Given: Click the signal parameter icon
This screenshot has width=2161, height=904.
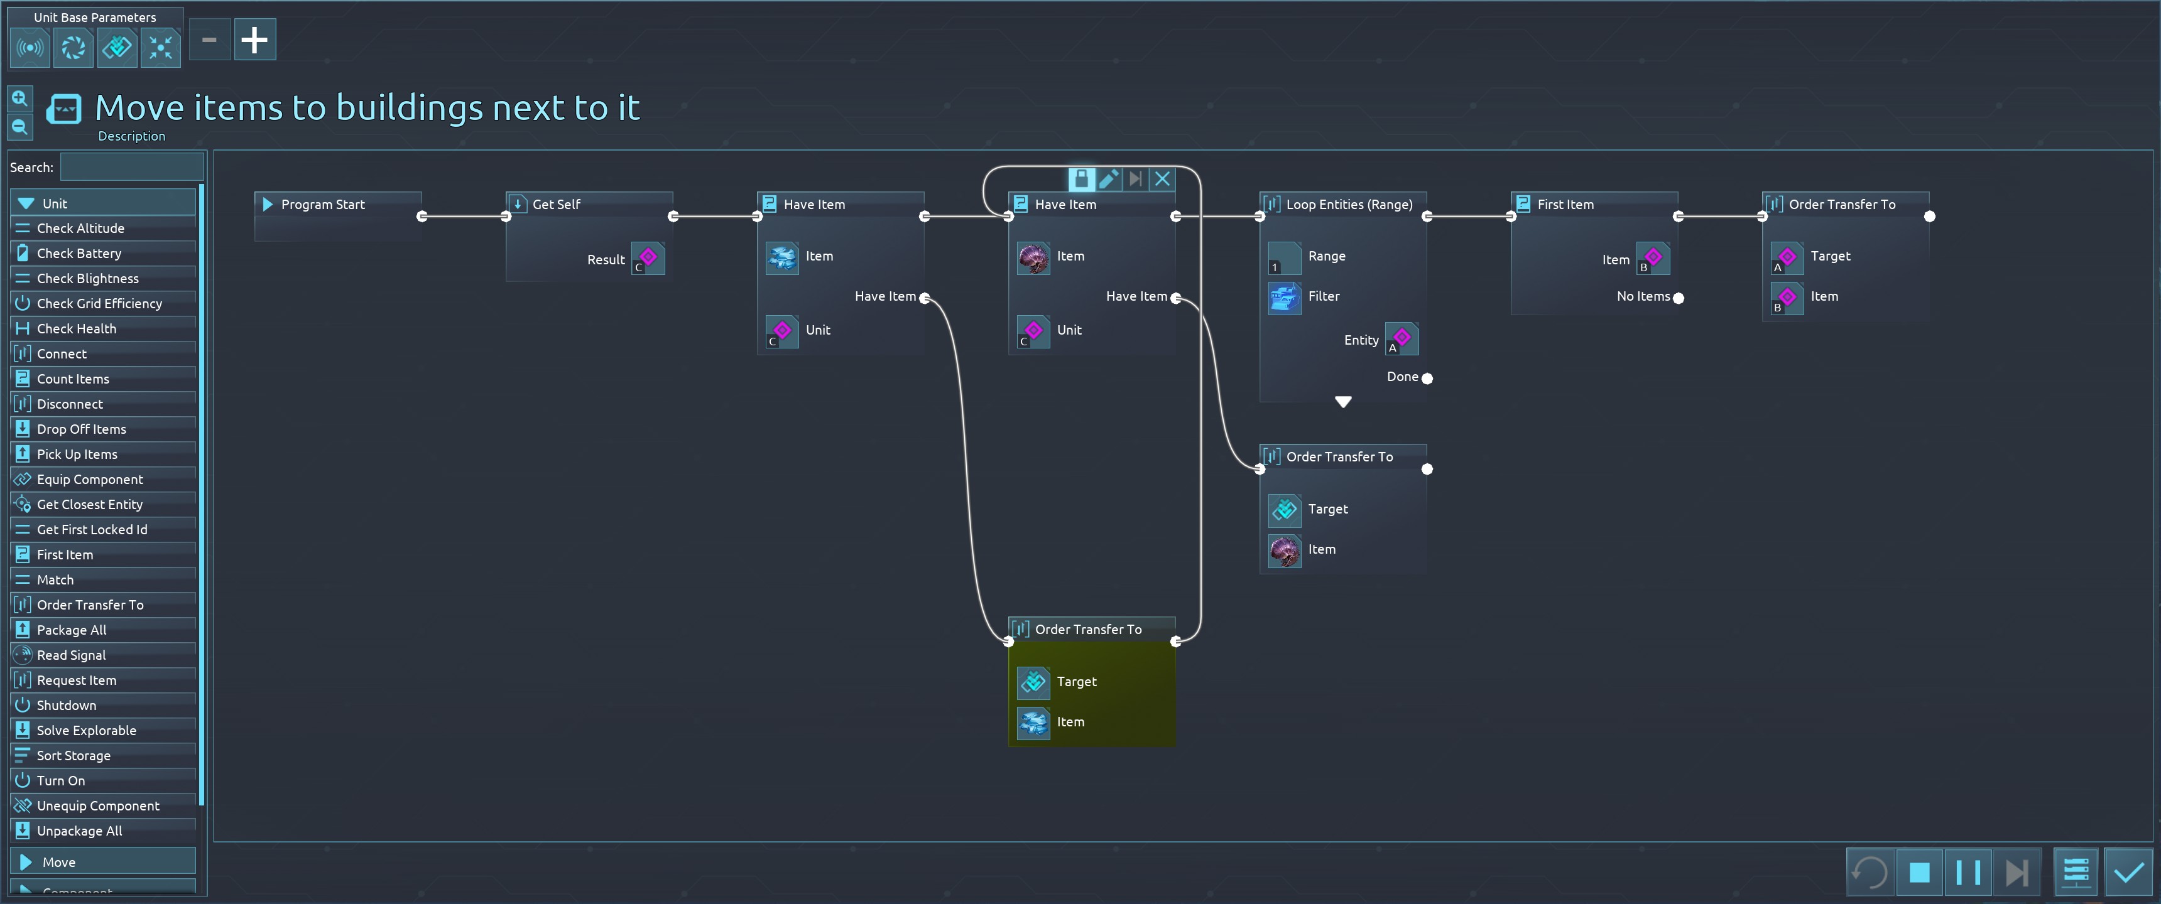Looking at the screenshot, I should click(30, 47).
